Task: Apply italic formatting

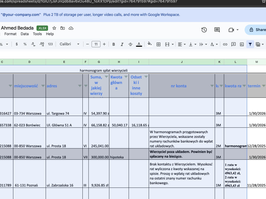Action: pyautogui.click(x=122, y=44)
